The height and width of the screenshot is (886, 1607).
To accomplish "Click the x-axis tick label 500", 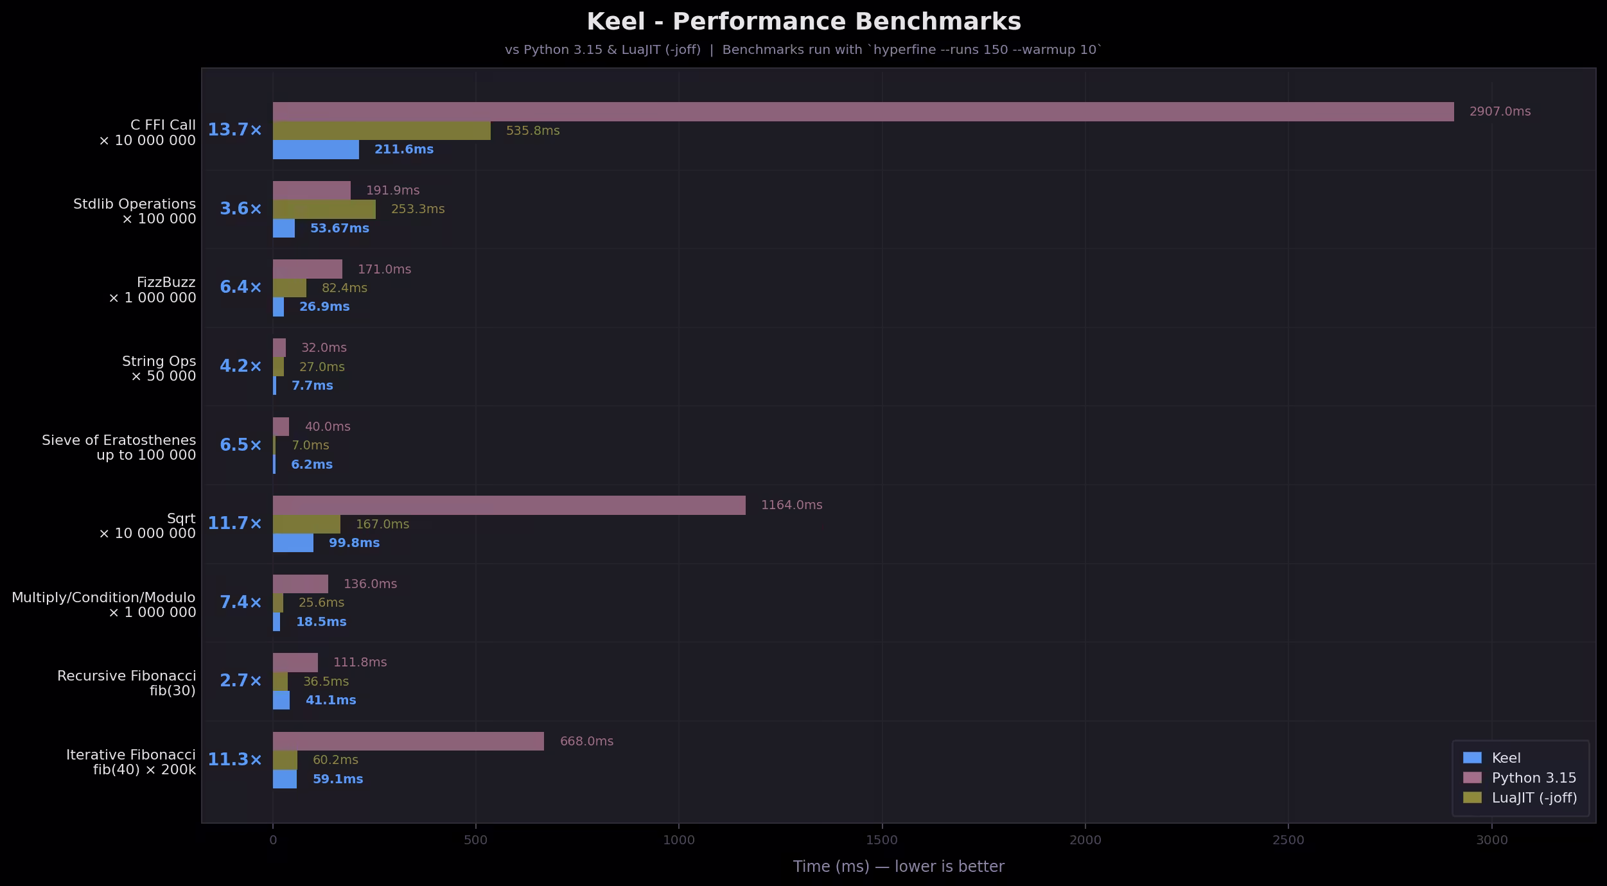I will 475,840.
